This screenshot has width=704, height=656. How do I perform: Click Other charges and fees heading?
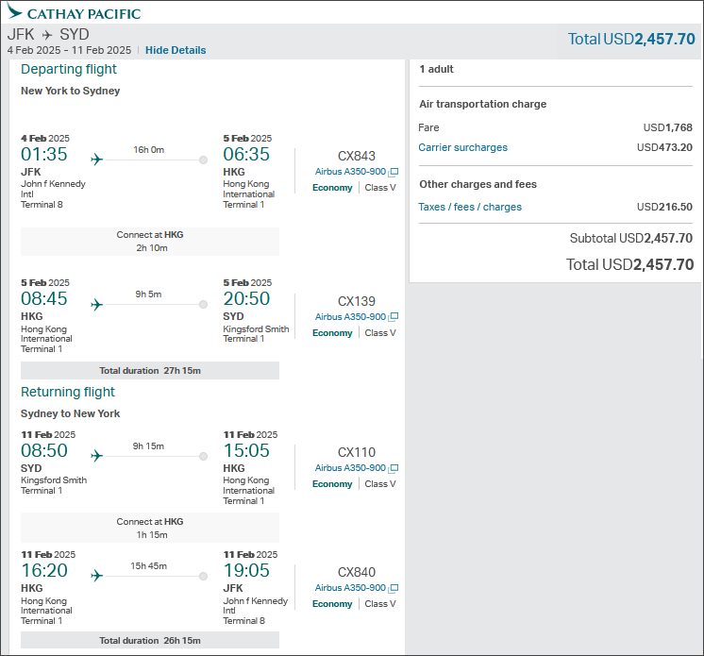pyautogui.click(x=478, y=184)
